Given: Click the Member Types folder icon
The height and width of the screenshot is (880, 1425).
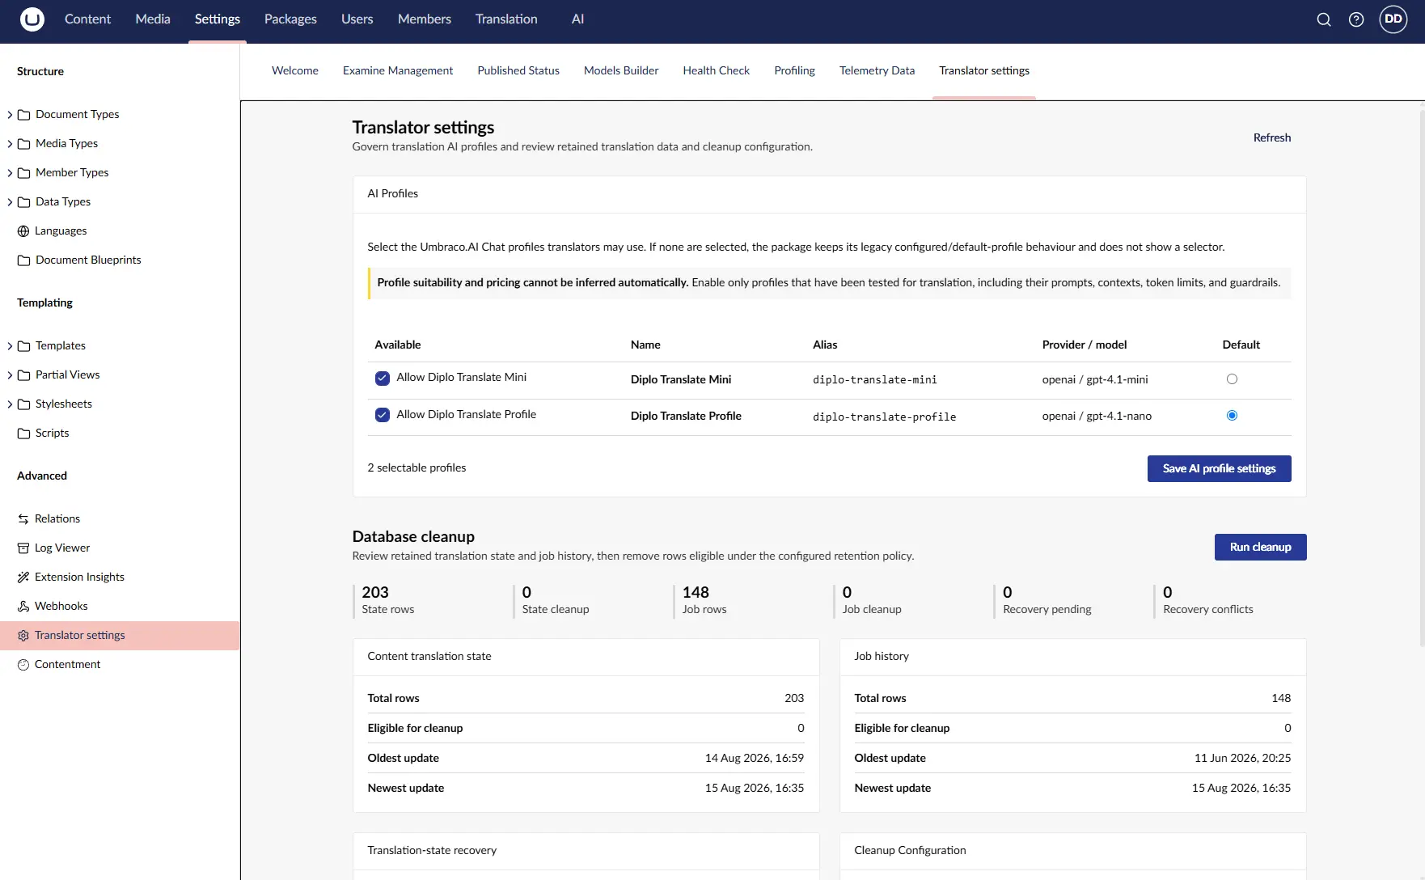Looking at the screenshot, I should [x=24, y=173].
